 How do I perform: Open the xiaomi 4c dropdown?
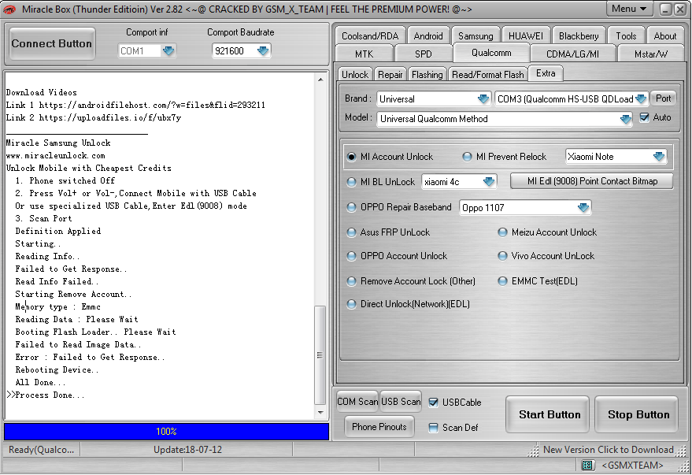pos(489,182)
